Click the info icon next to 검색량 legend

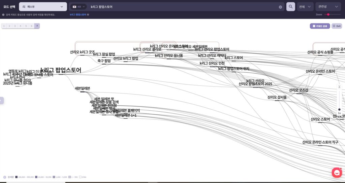pos(5,177)
